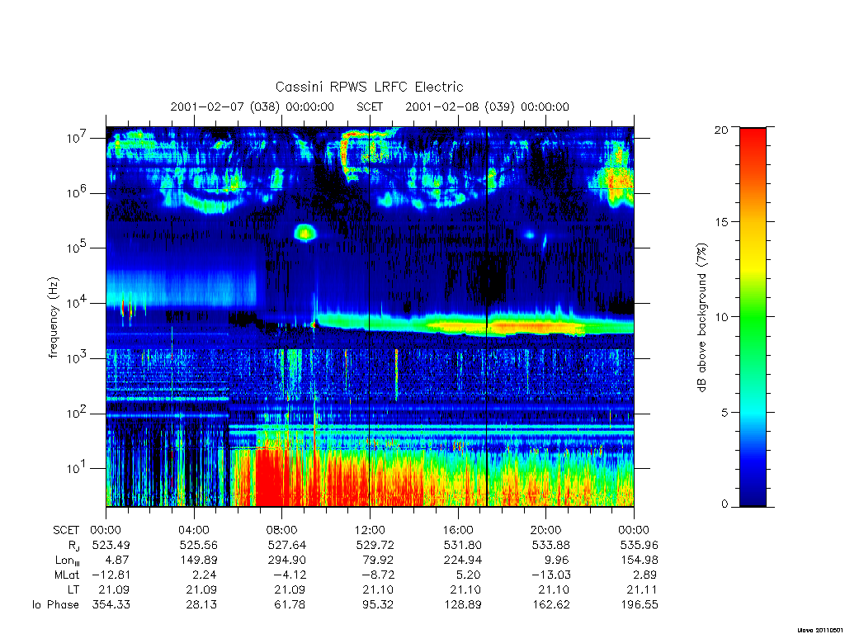Click longitude value 294.90
Screen dimensions: 845x634
286,561
